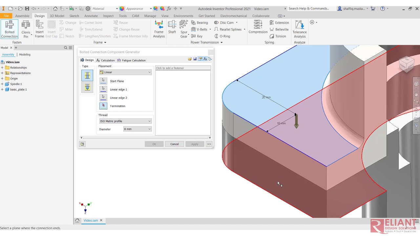Activate Linear edge 1 selection button

point(103,89)
